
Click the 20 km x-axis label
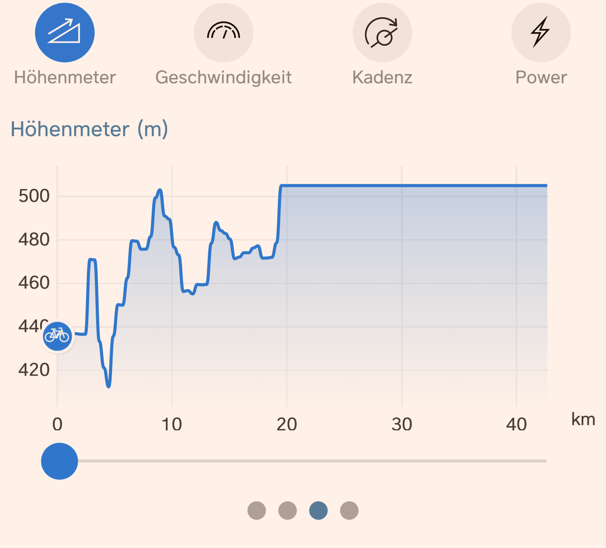[287, 425]
